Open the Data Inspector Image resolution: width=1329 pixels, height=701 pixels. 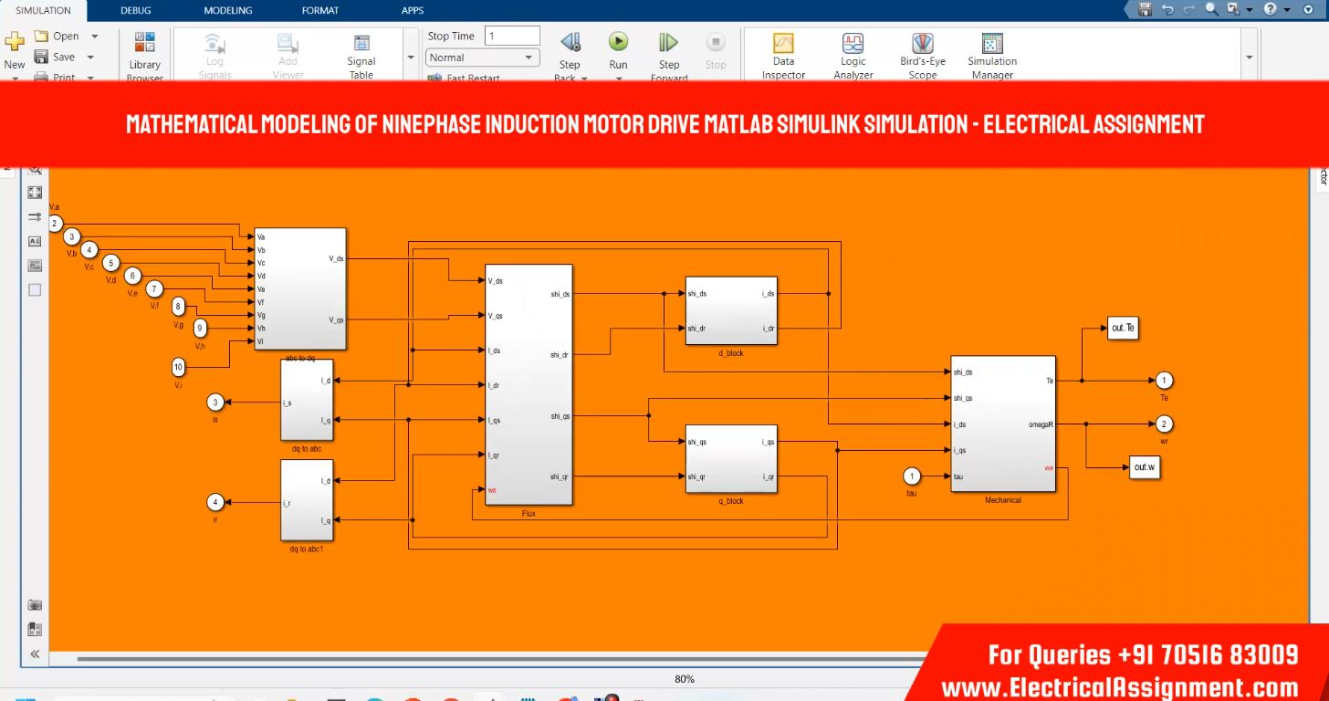[x=783, y=46]
